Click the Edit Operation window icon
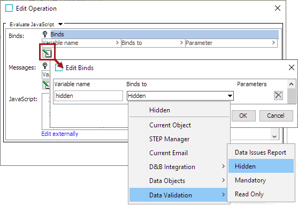 coord(9,9)
